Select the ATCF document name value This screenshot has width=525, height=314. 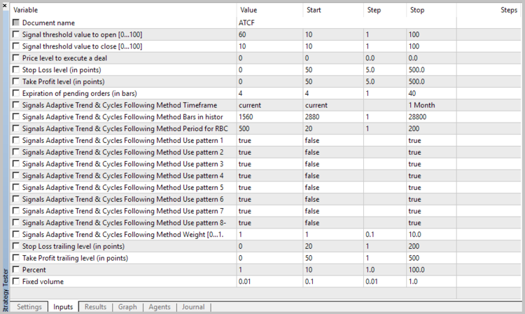tap(246, 23)
